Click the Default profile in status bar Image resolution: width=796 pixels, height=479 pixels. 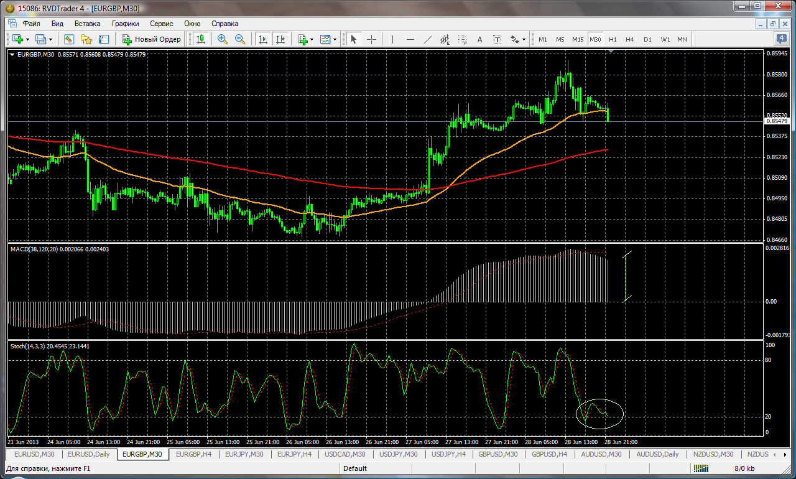click(355, 468)
